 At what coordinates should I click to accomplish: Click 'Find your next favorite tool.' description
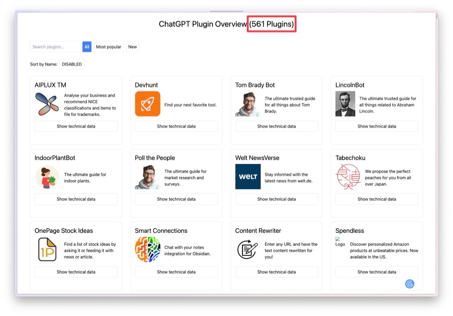(x=190, y=105)
